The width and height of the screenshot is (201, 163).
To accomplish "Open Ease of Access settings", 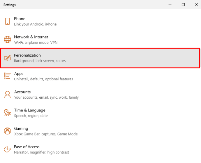I will (27, 147).
